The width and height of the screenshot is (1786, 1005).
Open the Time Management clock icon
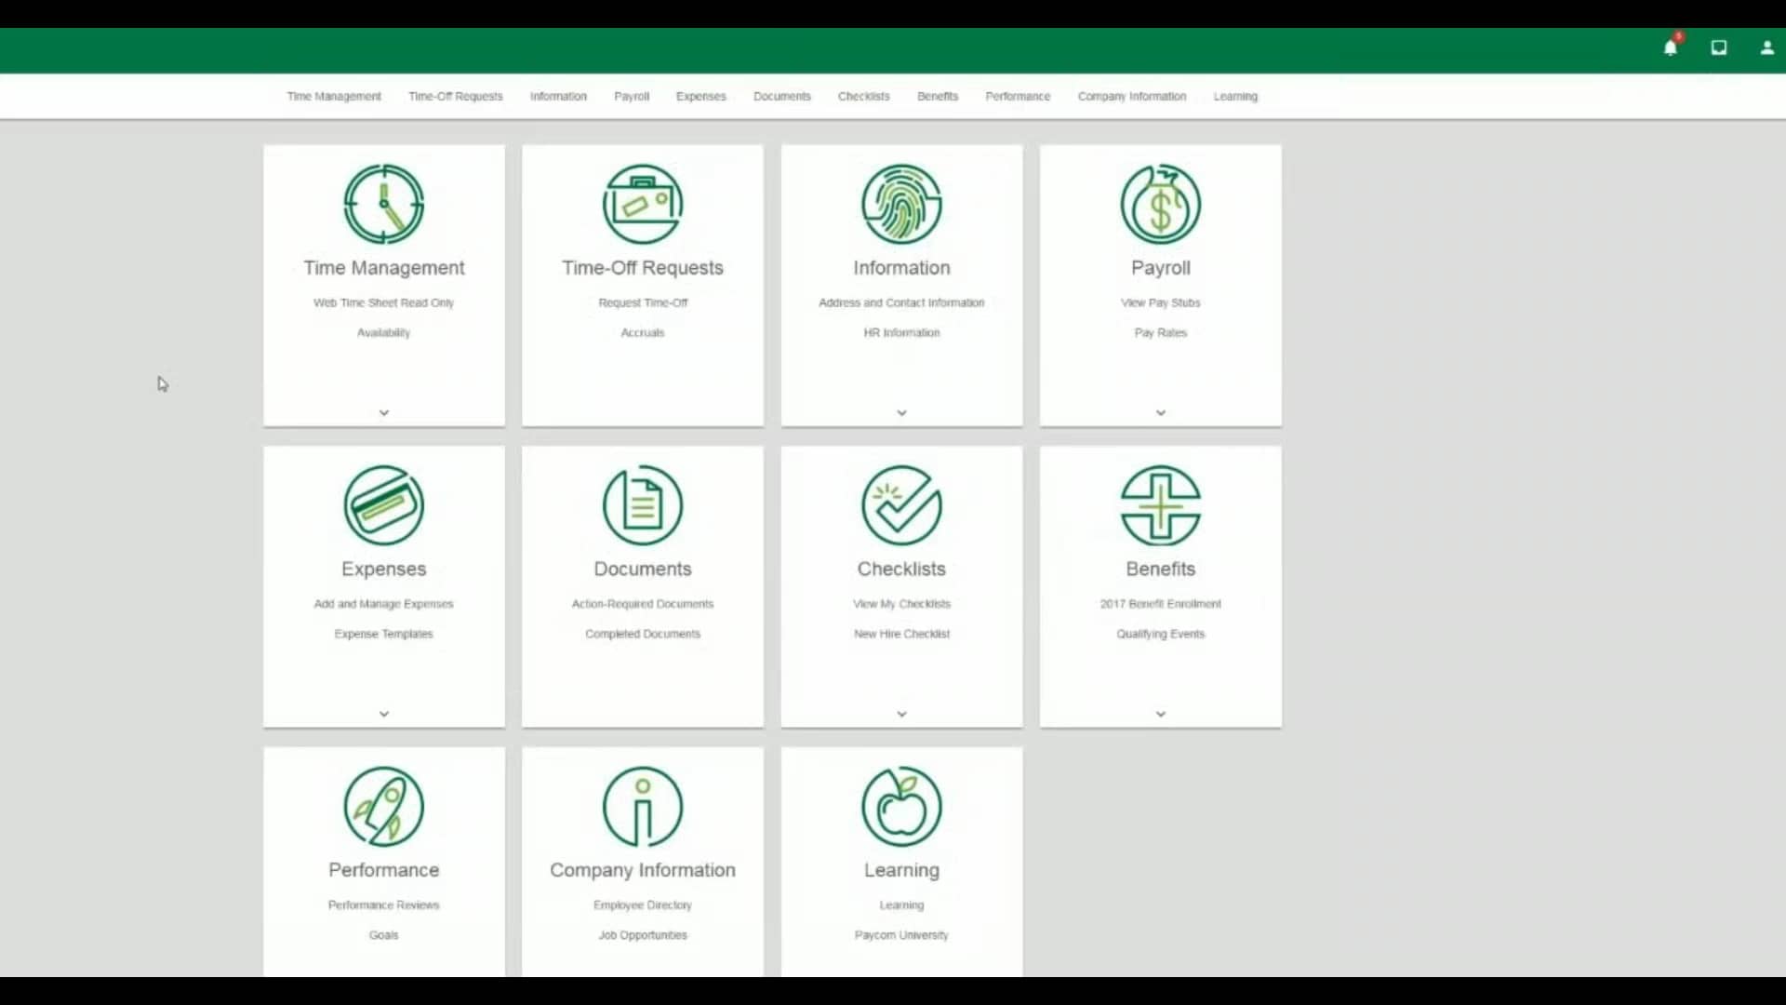(x=383, y=204)
